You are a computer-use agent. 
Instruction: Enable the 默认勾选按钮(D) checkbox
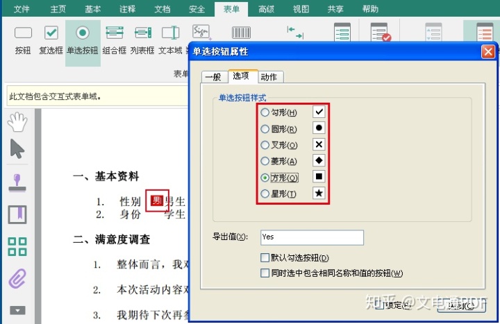tap(265, 257)
